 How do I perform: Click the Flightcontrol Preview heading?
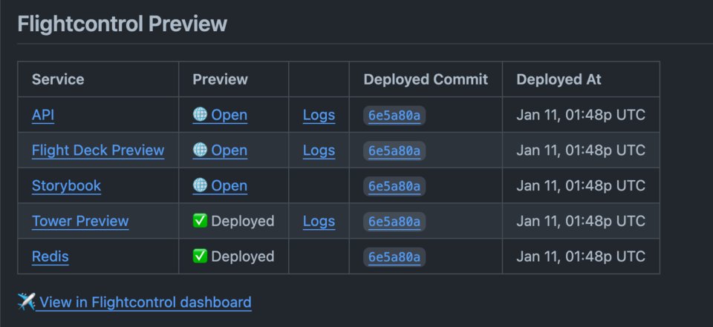pyautogui.click(x=122, y=24)
